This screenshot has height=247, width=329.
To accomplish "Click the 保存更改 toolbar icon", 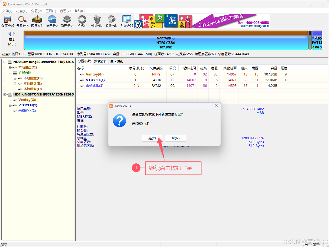I will pyautogui.click(x=8, y=21).
